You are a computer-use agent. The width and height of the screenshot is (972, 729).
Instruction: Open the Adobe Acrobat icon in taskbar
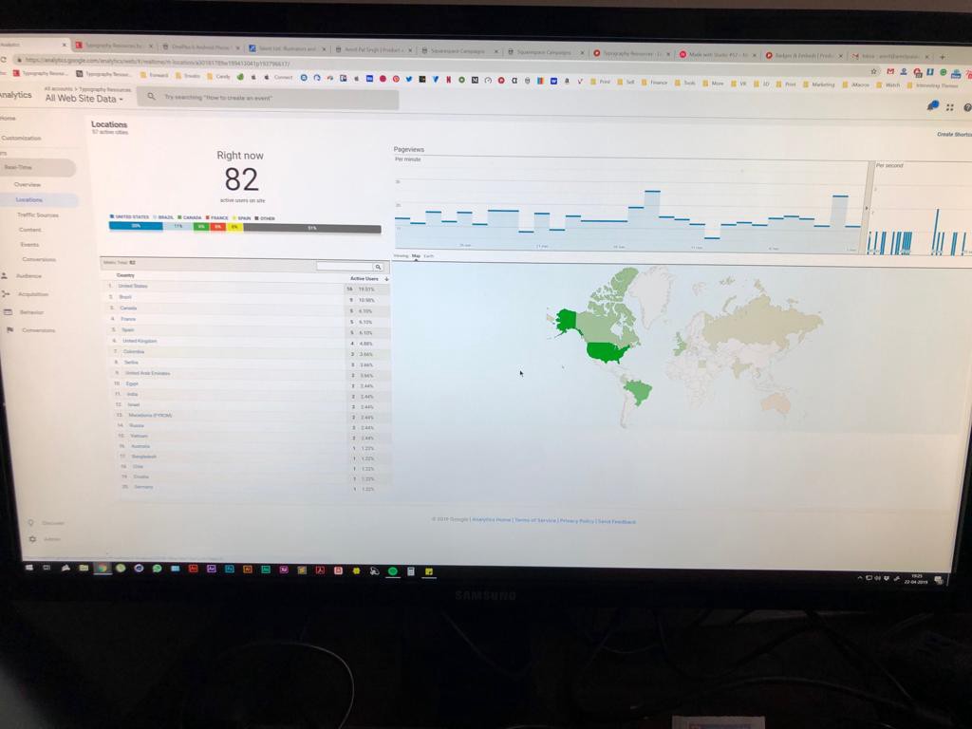(x=320, y=570)
